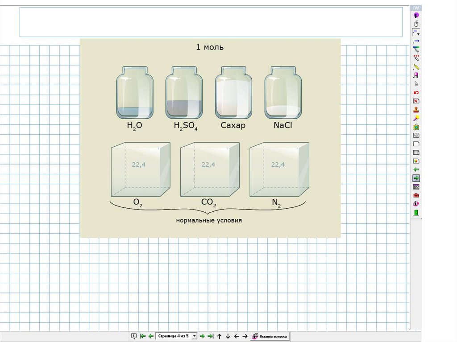Screen dimensions: 457x342
Task: Click the green next page arrow in bottom bar
Action: (202, 336)
